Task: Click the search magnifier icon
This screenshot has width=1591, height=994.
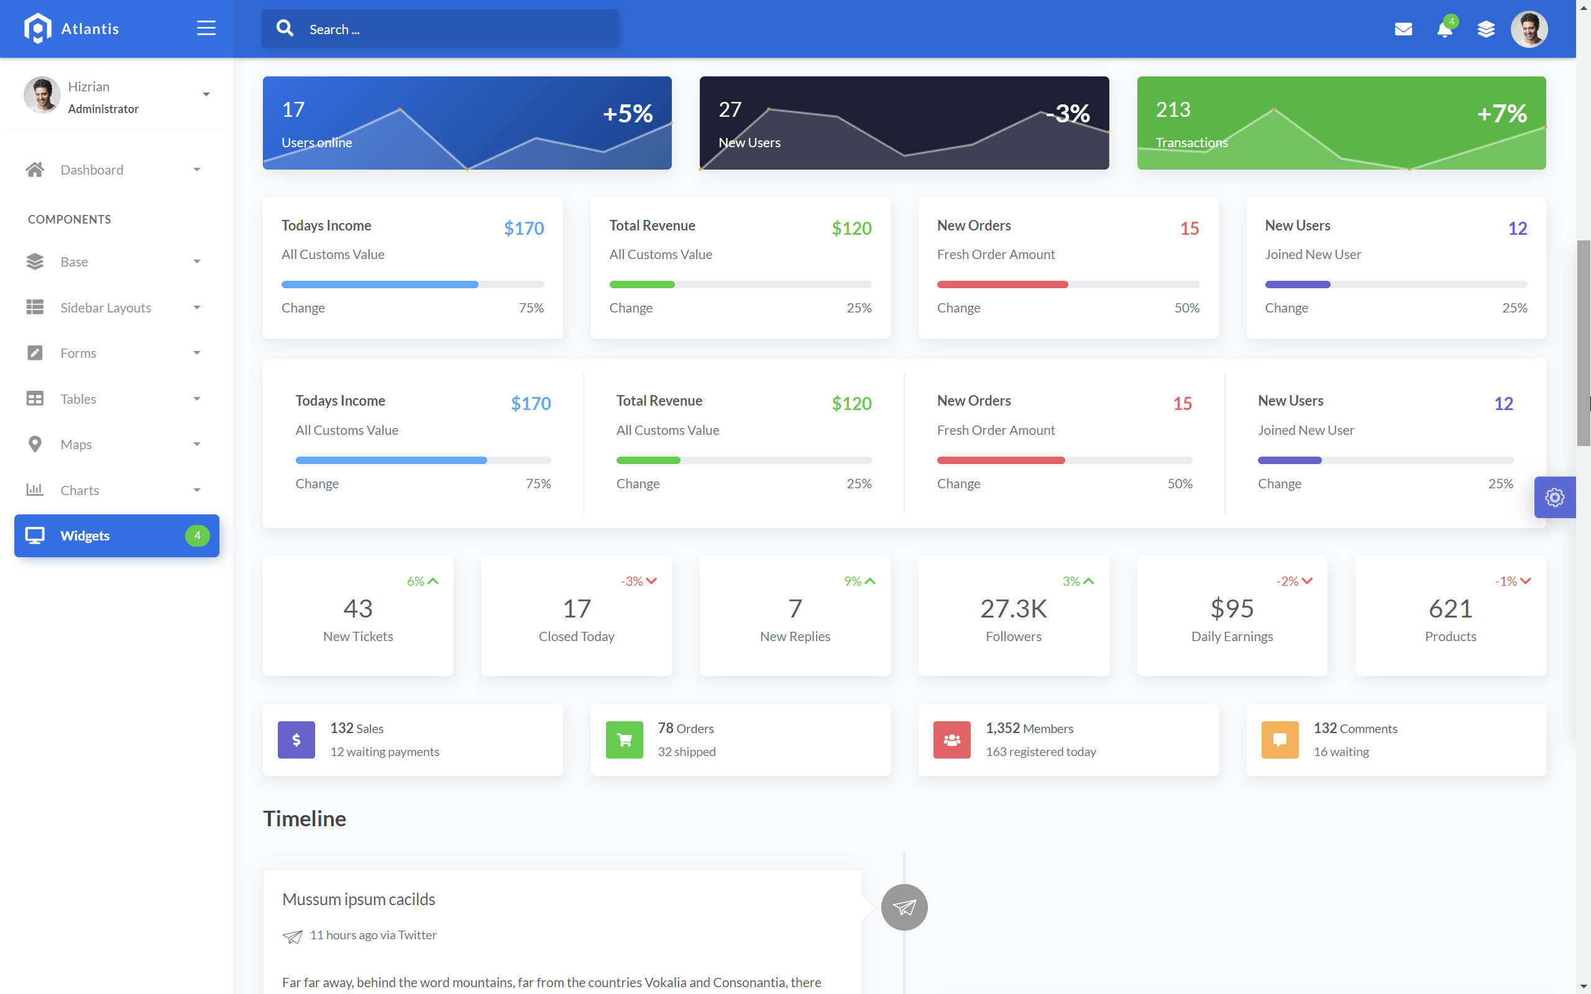Action: 285,29
